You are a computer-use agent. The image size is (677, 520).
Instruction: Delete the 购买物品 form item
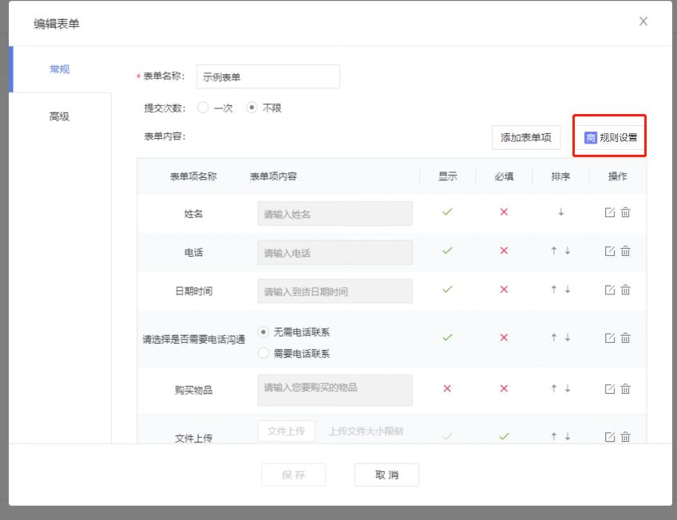click(x=626, y=389)
